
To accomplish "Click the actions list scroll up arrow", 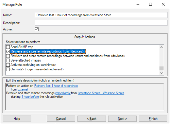I will tap(161, 47).
